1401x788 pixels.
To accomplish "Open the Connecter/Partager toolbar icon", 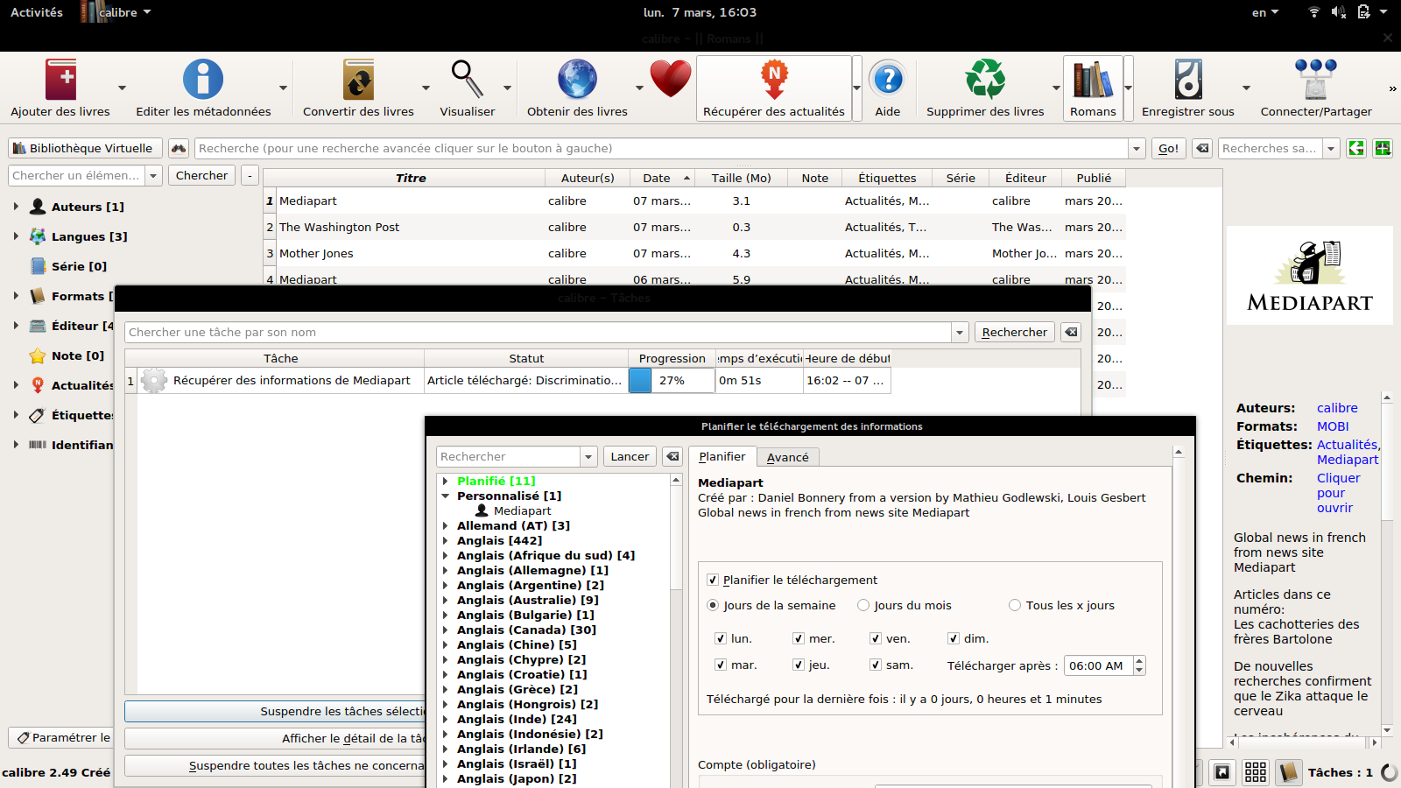I will pos(1316,80).
